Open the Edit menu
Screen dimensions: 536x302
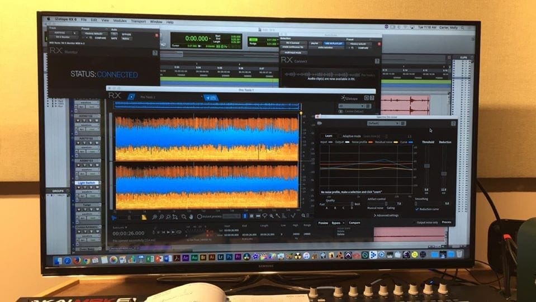pos(94,20)
